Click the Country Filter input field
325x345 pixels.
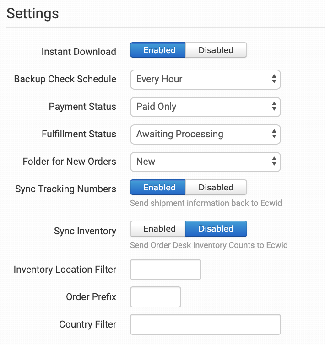pyautogui.click(x=205, y=324)
